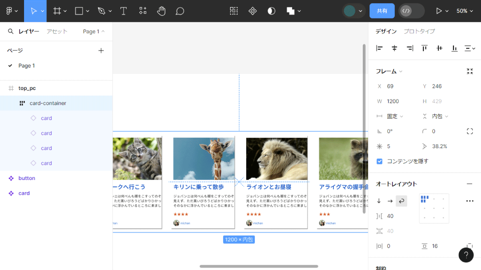Align selection bottom

[x=455, y=48]
